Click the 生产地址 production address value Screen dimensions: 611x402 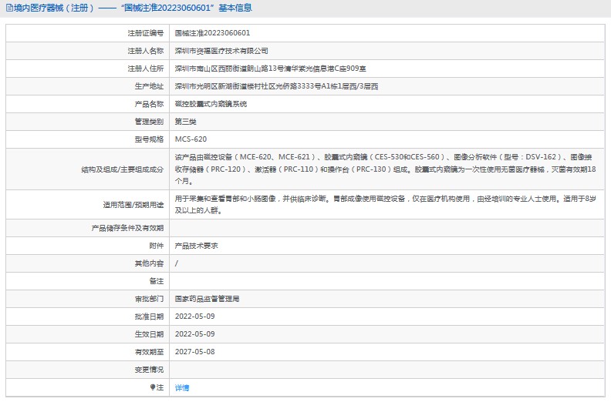[276, 85]
